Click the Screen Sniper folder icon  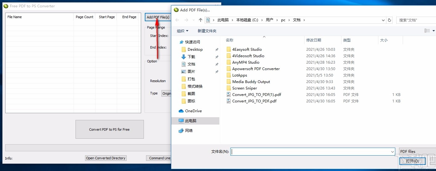coord(229,88)
